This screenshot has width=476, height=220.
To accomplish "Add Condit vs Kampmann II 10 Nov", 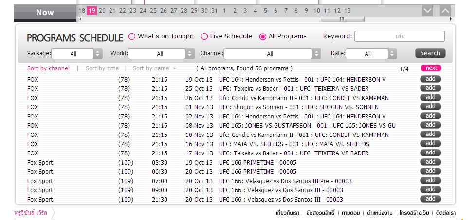I will pyautogui.click(x=430, y=134).
